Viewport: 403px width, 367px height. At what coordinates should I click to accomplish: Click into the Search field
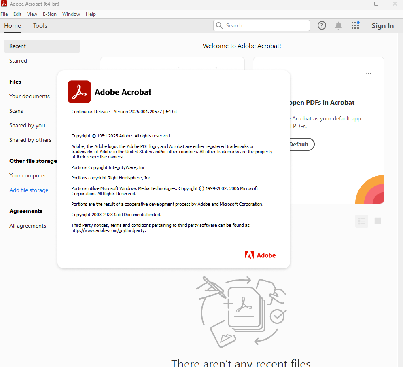point(262,25)
